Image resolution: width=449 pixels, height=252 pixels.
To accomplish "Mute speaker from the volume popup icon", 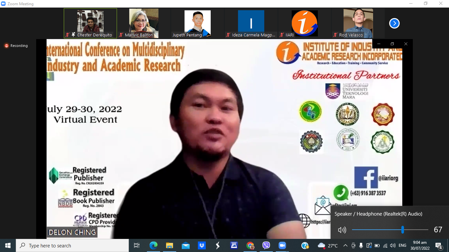I will pos(342,230).
